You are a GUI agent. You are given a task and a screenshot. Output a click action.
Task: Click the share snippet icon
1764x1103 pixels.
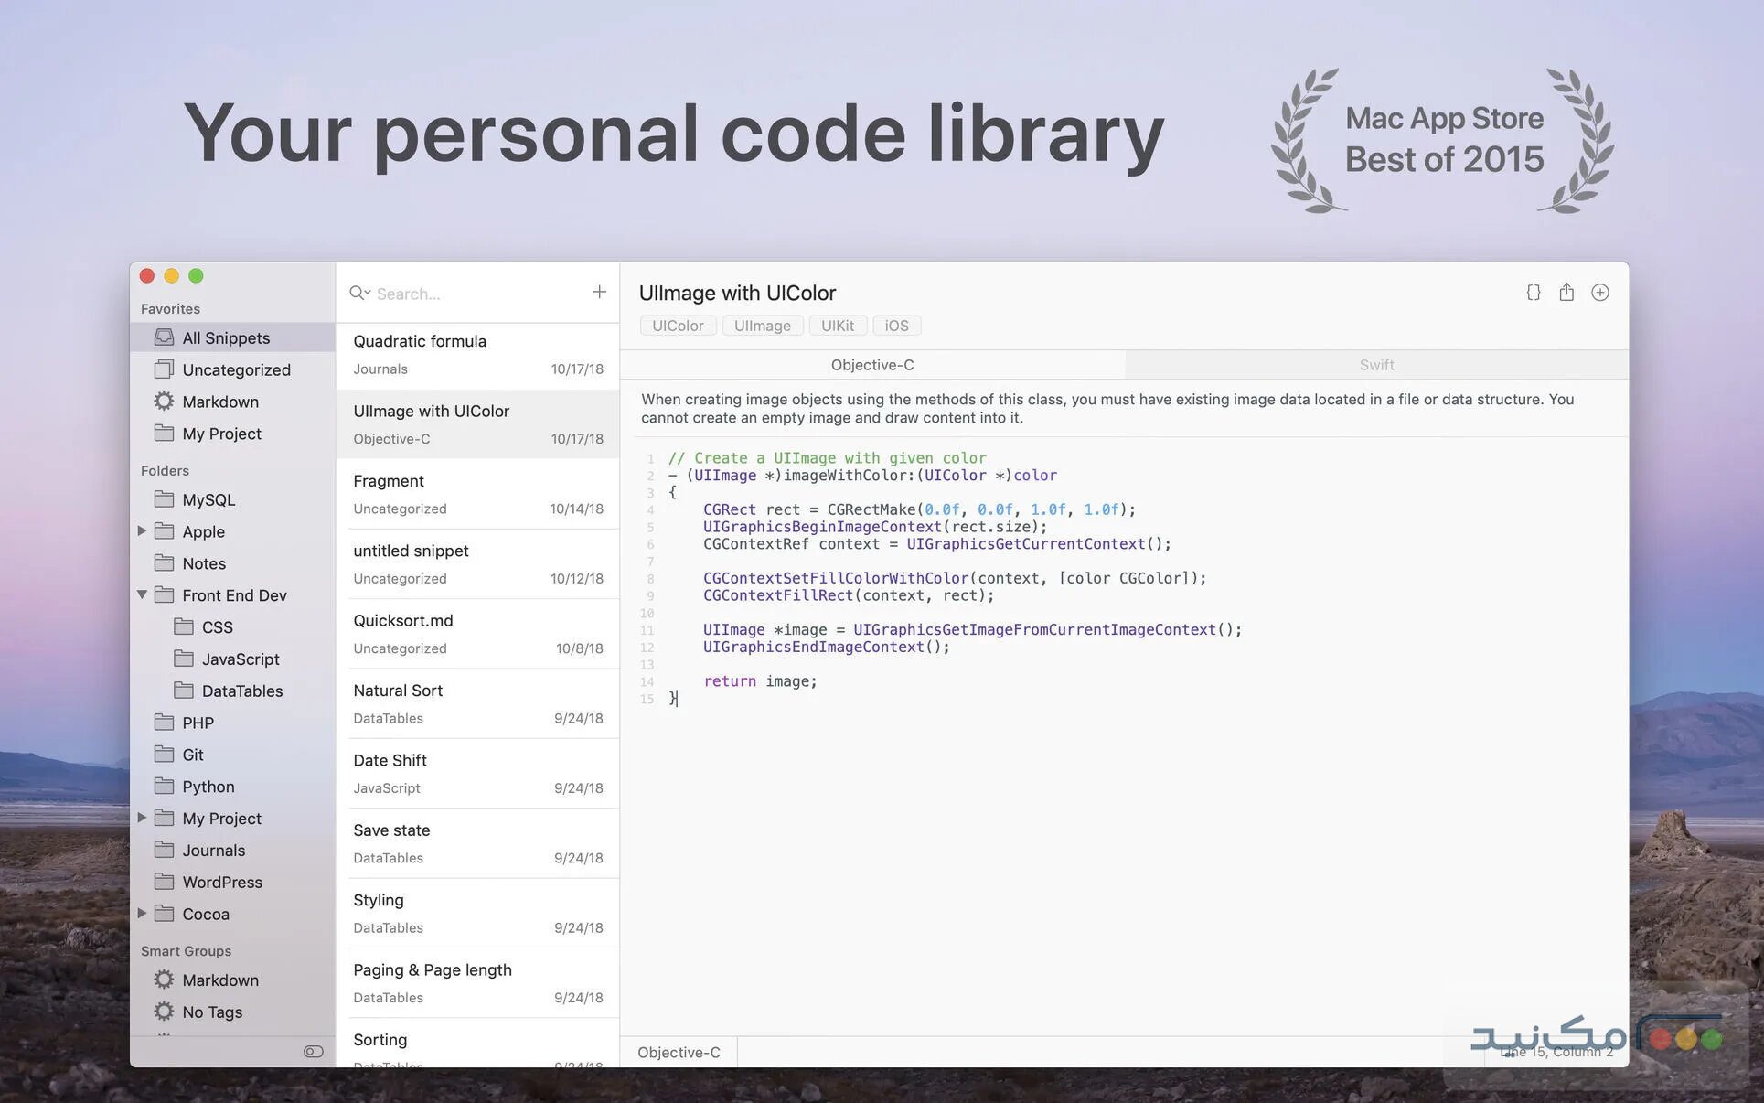pos(1566,293)
